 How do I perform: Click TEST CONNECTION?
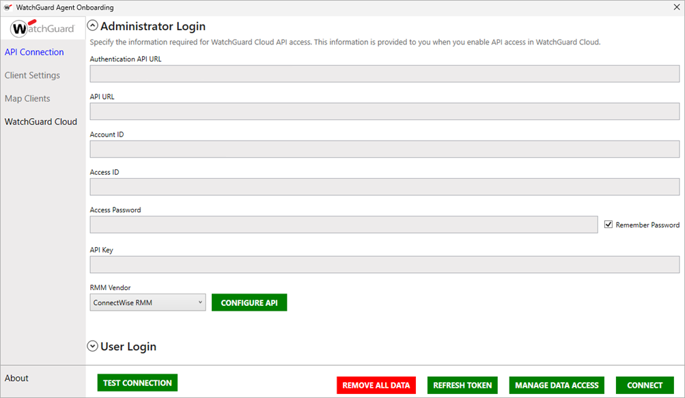[137, 382]
